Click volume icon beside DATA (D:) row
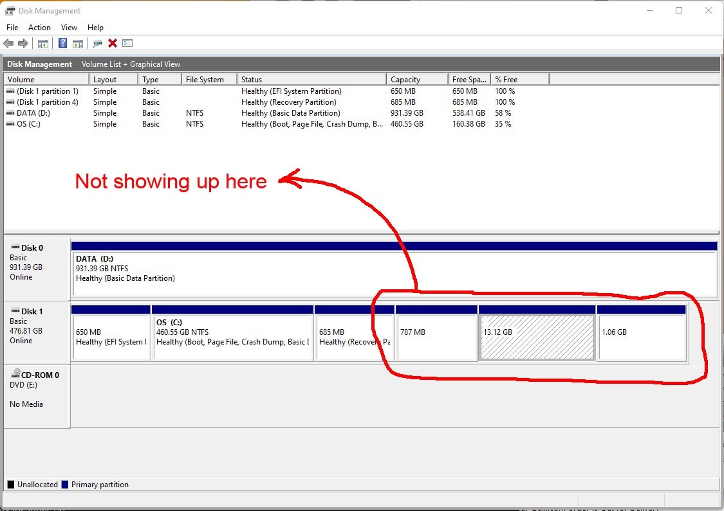Screen dimensions: 724x511 click(x=10, y=113)
